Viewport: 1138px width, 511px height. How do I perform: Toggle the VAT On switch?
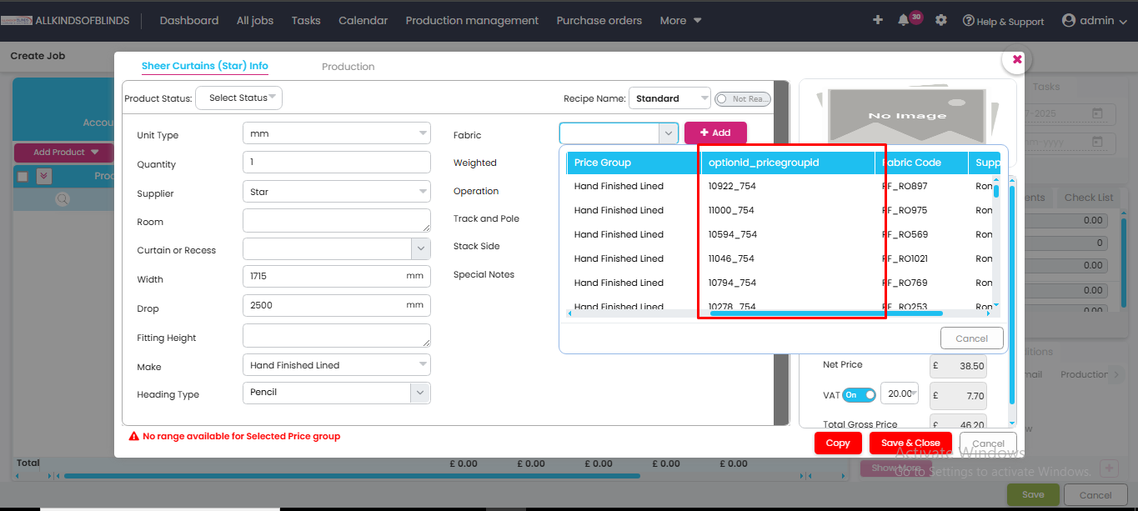(858, 394)
